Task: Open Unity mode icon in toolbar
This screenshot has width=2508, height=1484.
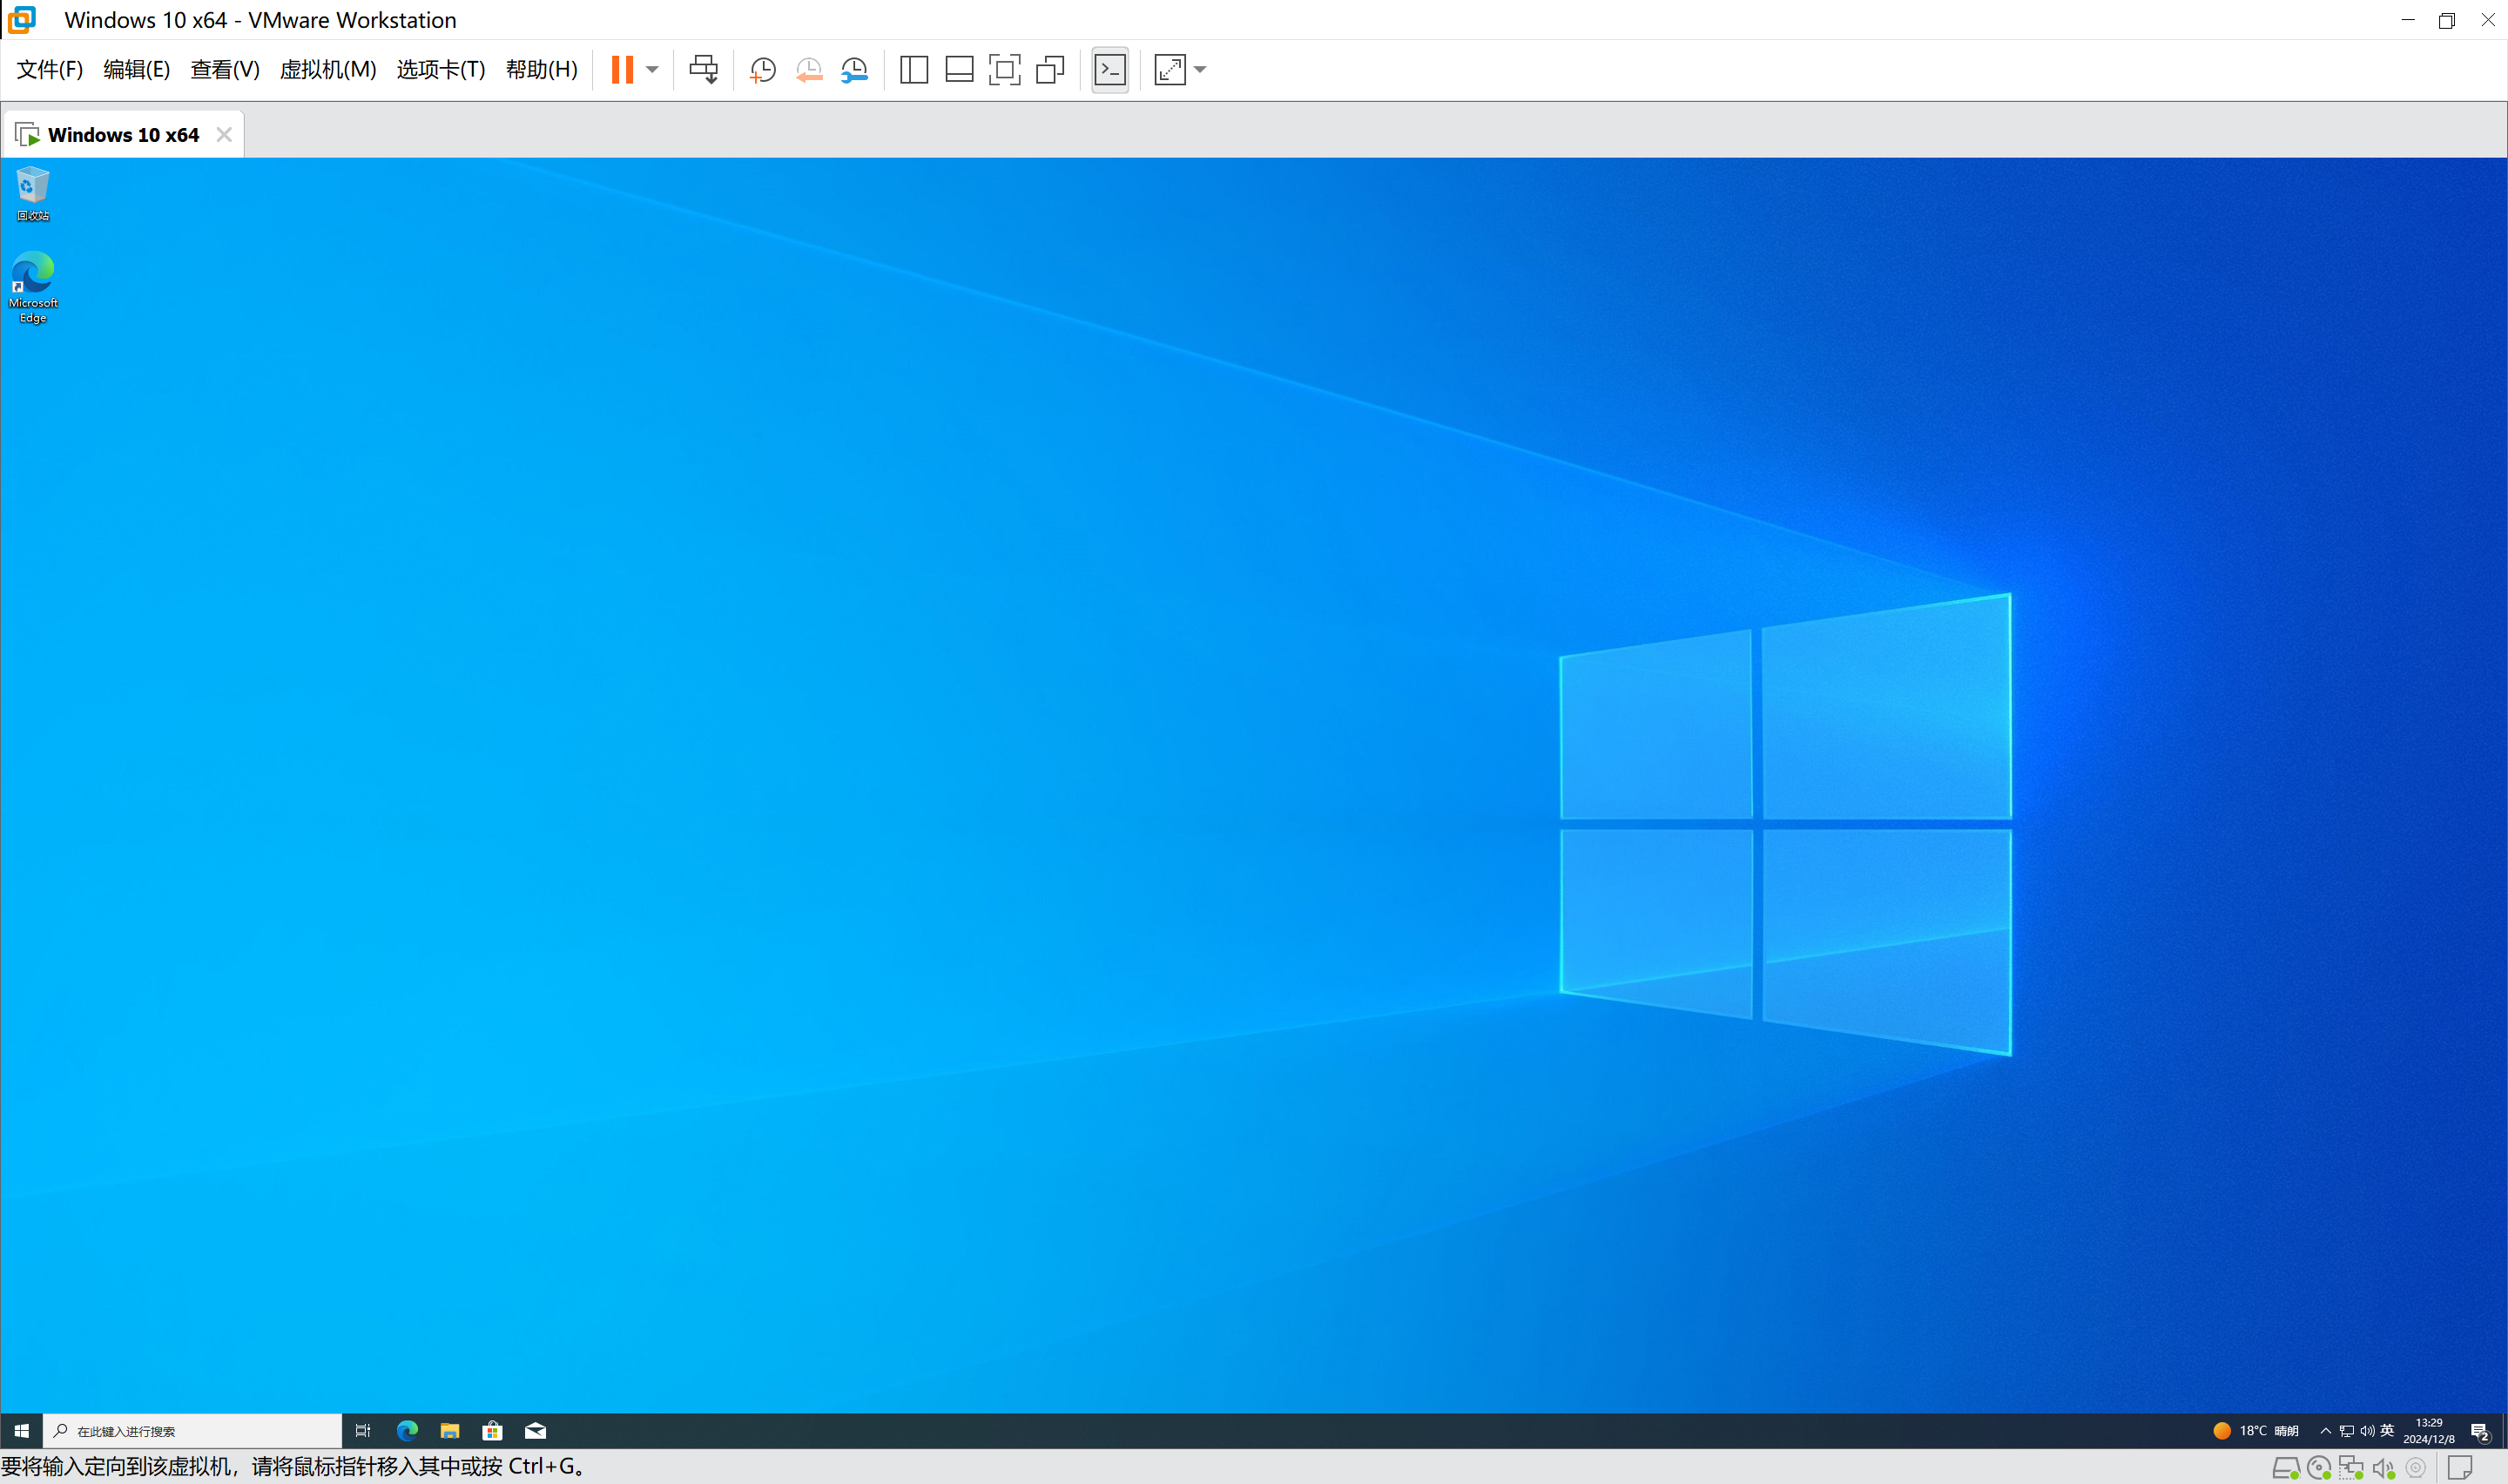Action: tap(1049, 69)
